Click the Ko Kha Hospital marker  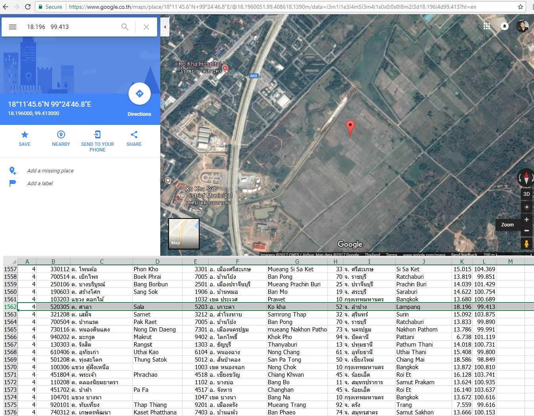tap(225, 68)
